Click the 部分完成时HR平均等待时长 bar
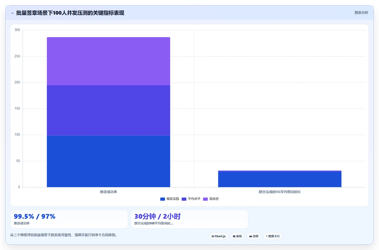The width and height of the screenshot is (379, 250). point(280,179)
